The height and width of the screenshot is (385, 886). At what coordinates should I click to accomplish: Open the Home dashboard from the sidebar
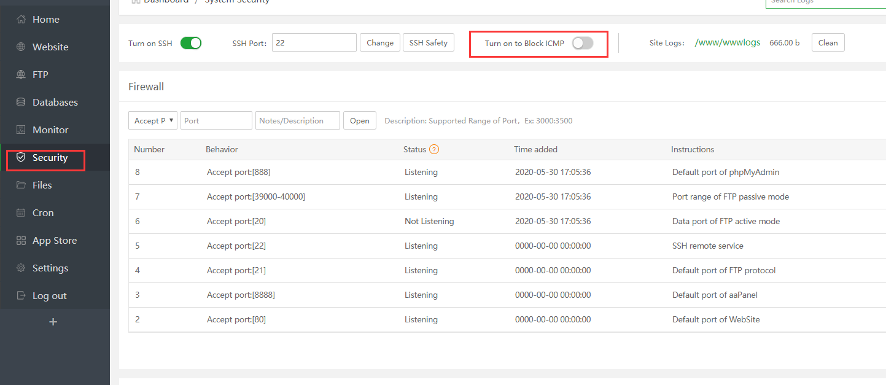coord(45,19)
